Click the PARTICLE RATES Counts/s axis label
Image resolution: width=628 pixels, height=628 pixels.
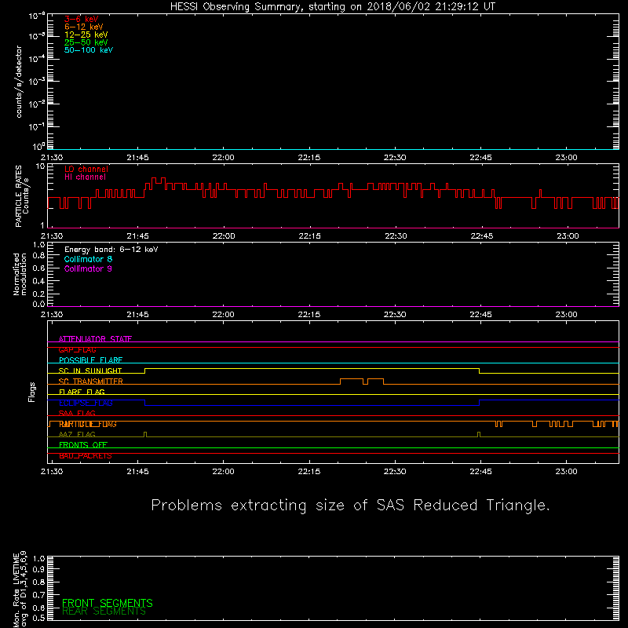pos(22,195)
